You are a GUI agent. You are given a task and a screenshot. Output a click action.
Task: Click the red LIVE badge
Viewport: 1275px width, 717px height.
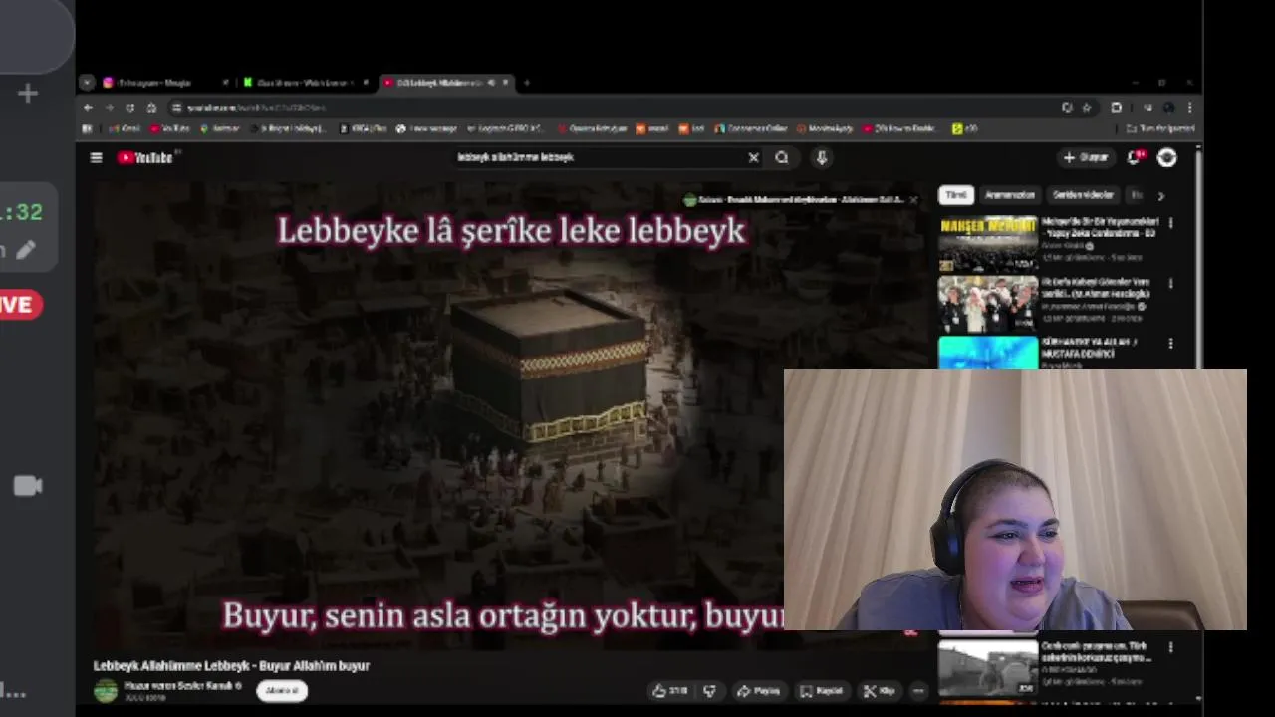[x=20, y=305]
